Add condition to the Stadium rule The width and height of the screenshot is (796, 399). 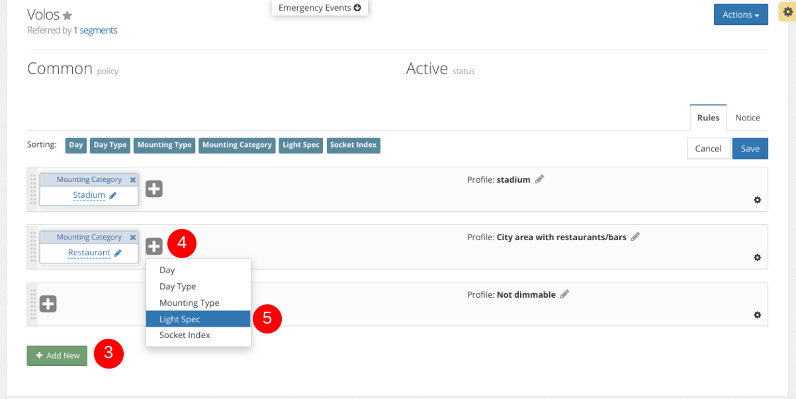point(154,189)
